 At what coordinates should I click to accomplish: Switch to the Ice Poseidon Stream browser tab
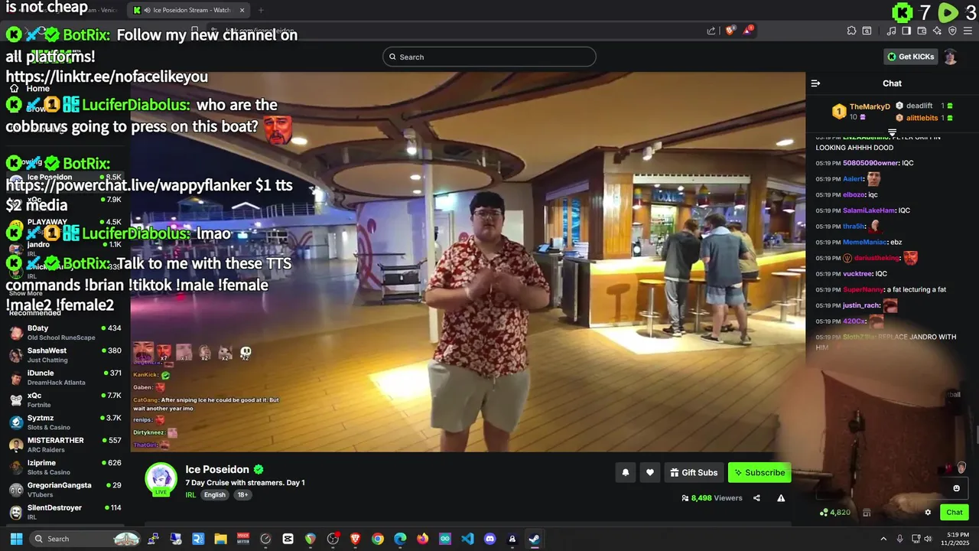[189, 10]
